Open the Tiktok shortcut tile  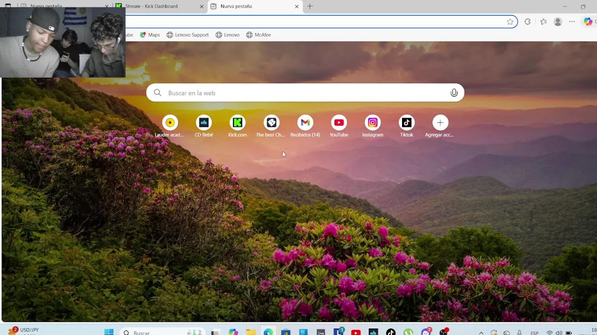click(407, 127)
